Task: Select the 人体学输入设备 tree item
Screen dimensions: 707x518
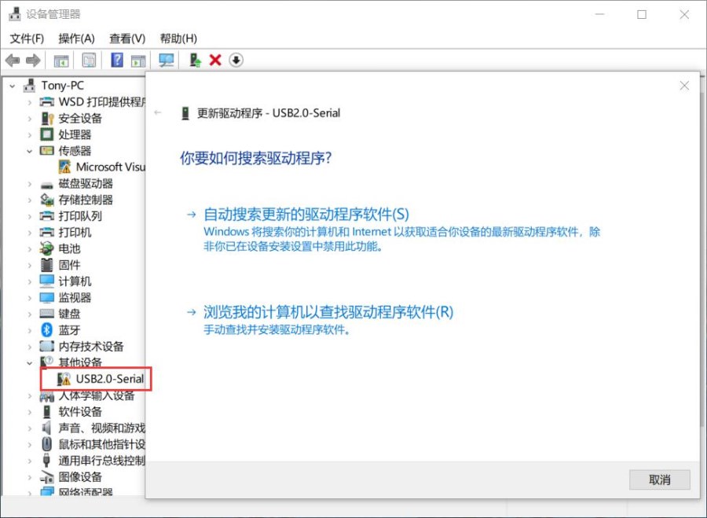Action: click(97, 395)
